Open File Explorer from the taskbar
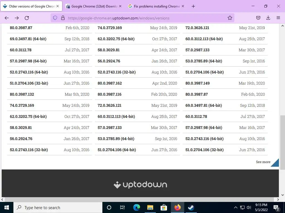The height and width of the screenshot is (213, 285). 150,207
